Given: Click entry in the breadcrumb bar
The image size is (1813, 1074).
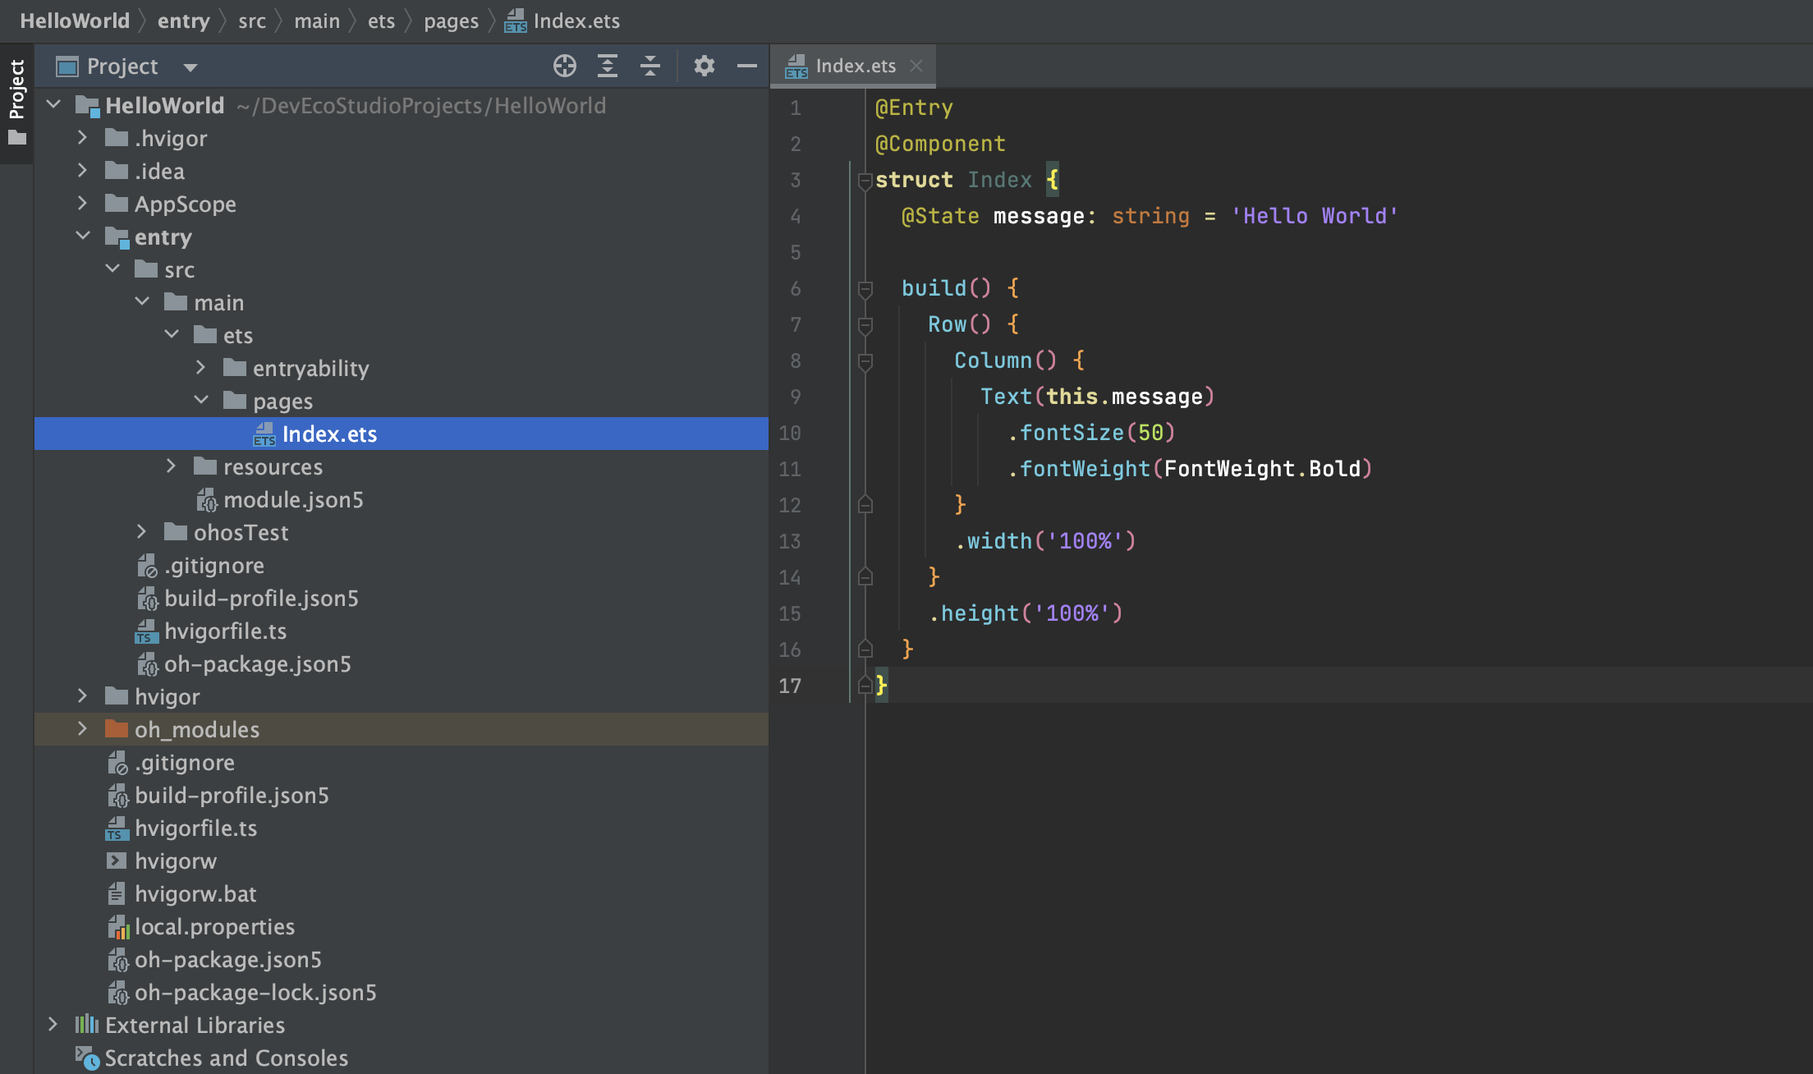Looking at the screenshot, I should coord(184,21).
